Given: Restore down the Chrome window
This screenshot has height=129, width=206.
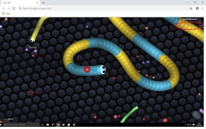Looking at the screenshot, I should [x=195, y=2].
